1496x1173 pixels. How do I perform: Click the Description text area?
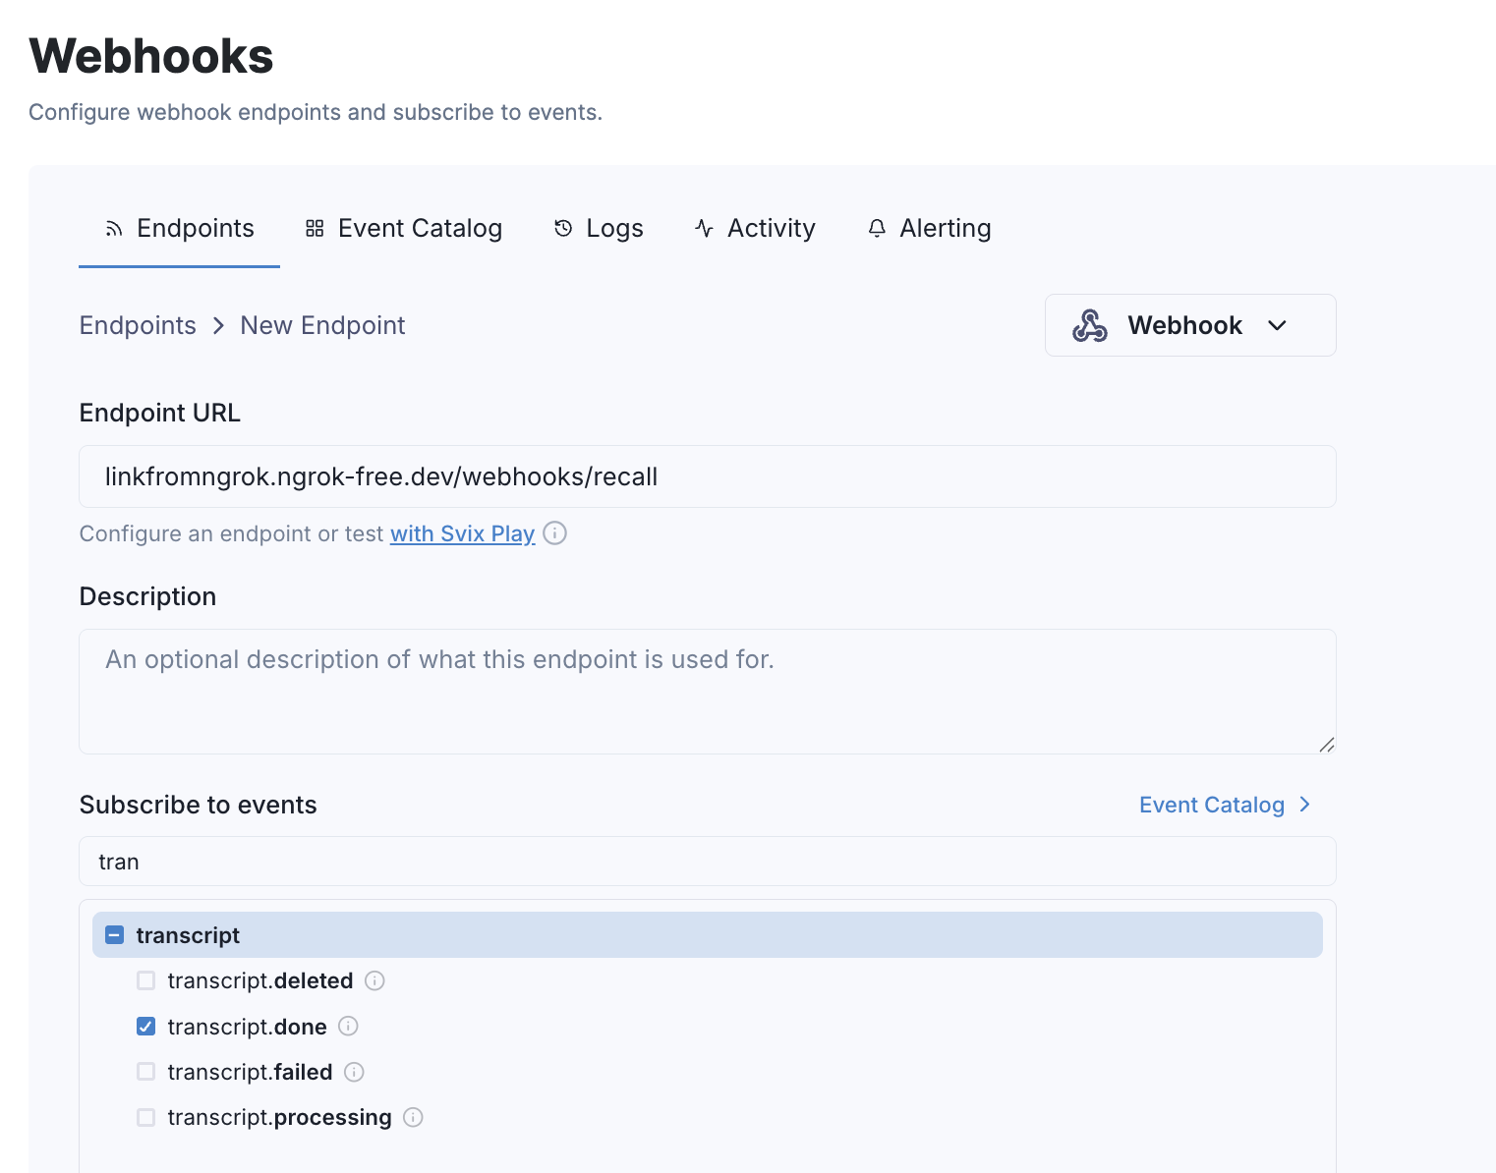click(708, 692)
